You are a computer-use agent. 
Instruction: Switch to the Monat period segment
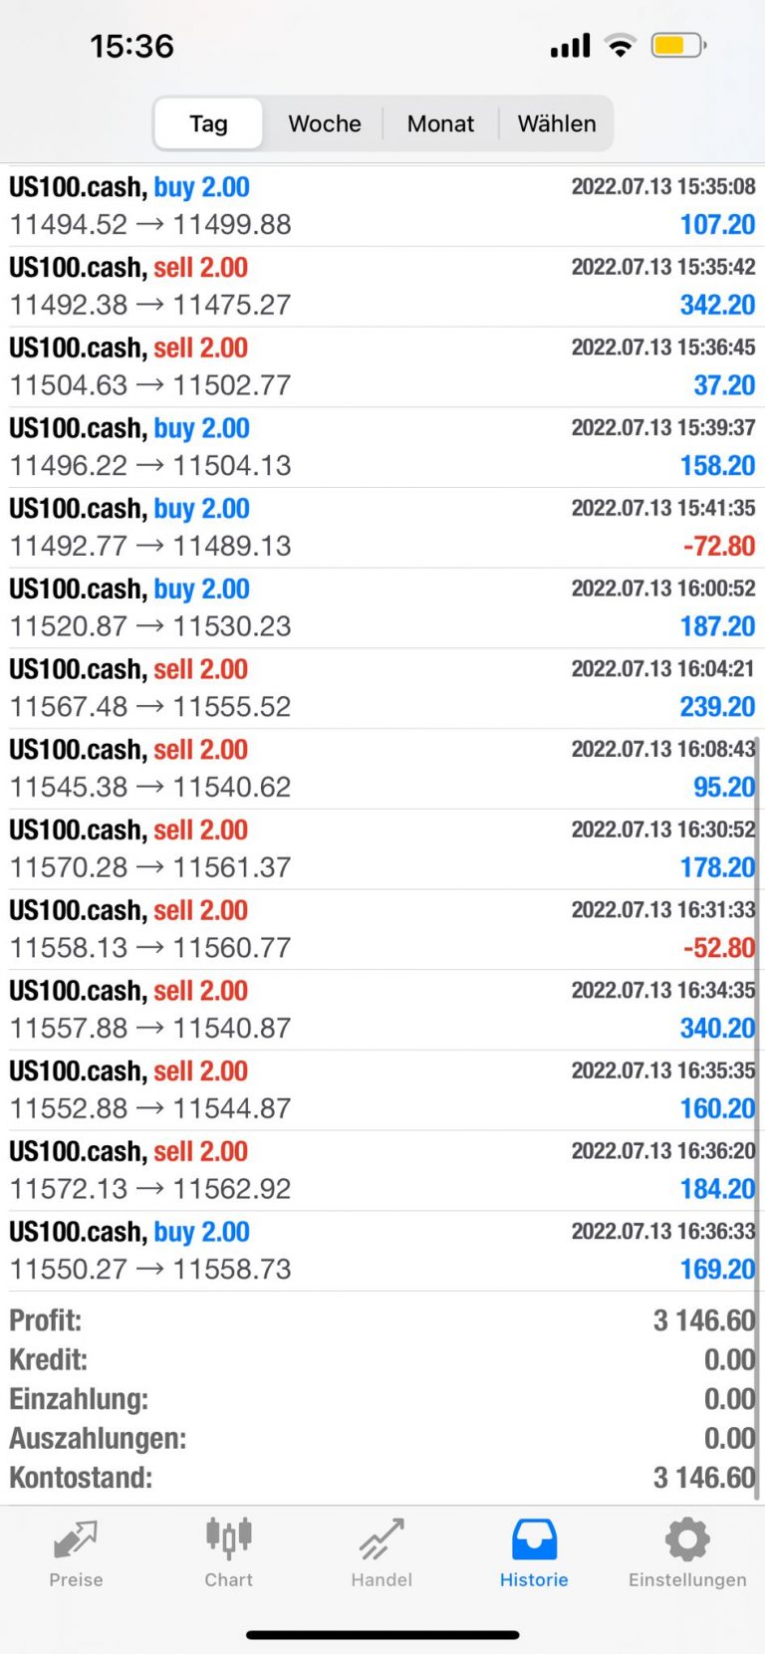(x=440, y=123)
